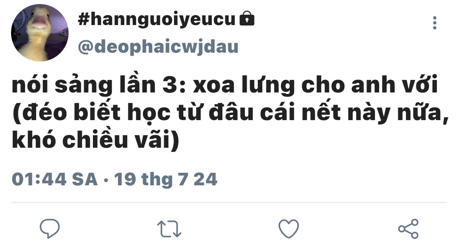458x252 pixels.
Task: Click the date 19 thg 7 24
Action: click(x=165, y=179)
